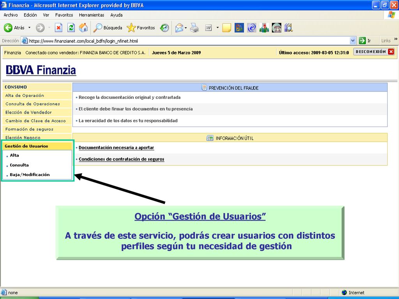Go to the Home page icon
Viewport: 399px width, 299px height.
pos(83,28)
